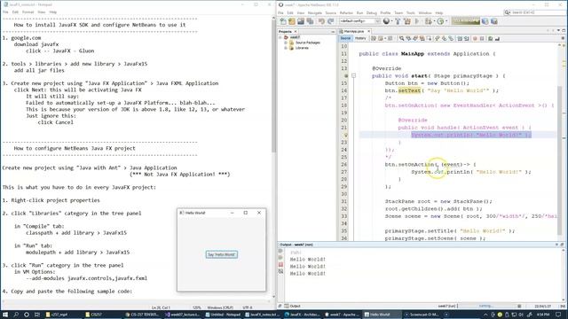Image resolution: width=568 pixels, height=319 pixels.
Task: Open the Tools menu in NetBeans
Action: tap(411, 12)
